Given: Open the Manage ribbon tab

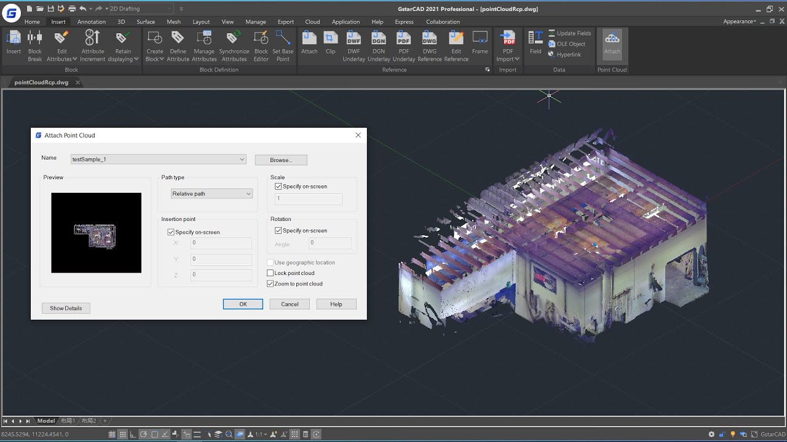Looking at the screenshot, I should click(256, 21).
